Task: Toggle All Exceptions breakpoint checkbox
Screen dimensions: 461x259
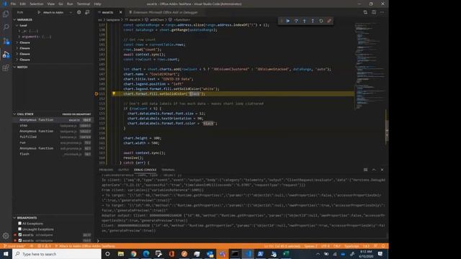Action: pos(20,224)
